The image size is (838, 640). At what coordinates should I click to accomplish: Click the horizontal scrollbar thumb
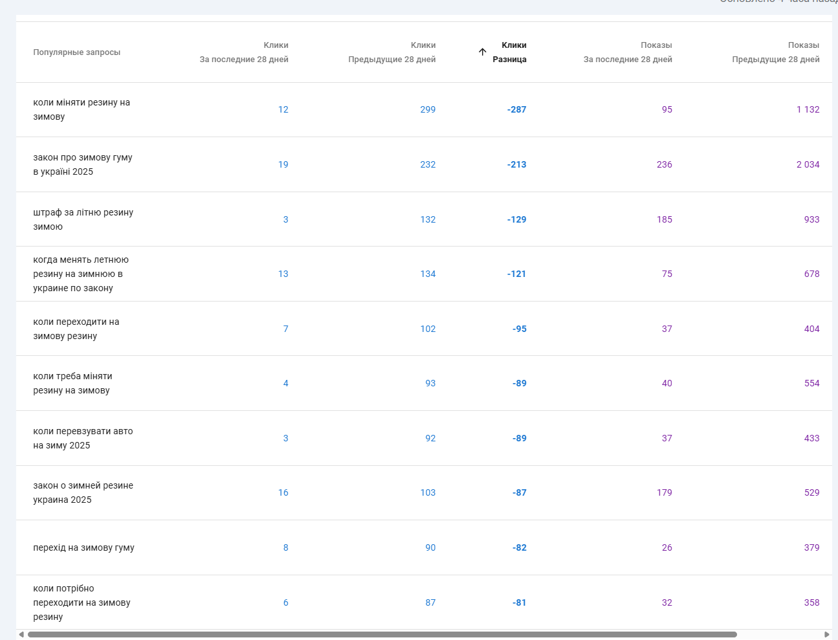pos(382,634)
